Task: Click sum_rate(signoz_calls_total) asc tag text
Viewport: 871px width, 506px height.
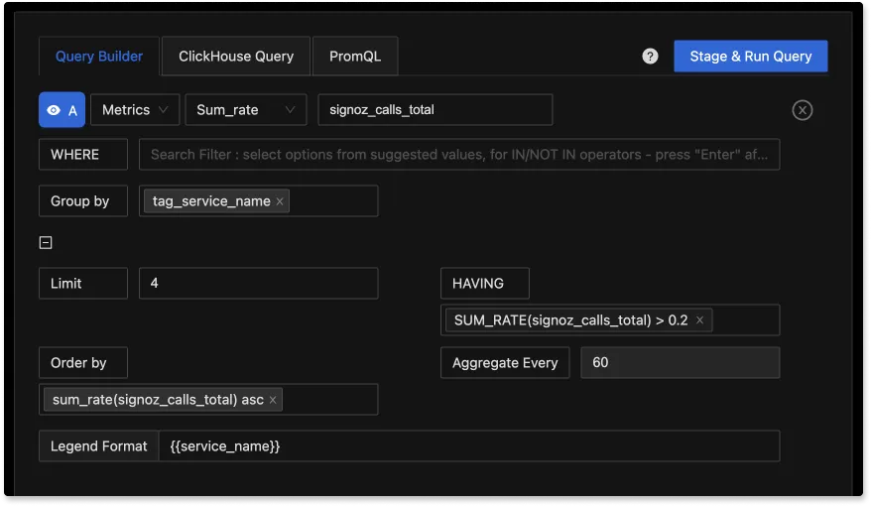Action: click(x=158, y=400)
